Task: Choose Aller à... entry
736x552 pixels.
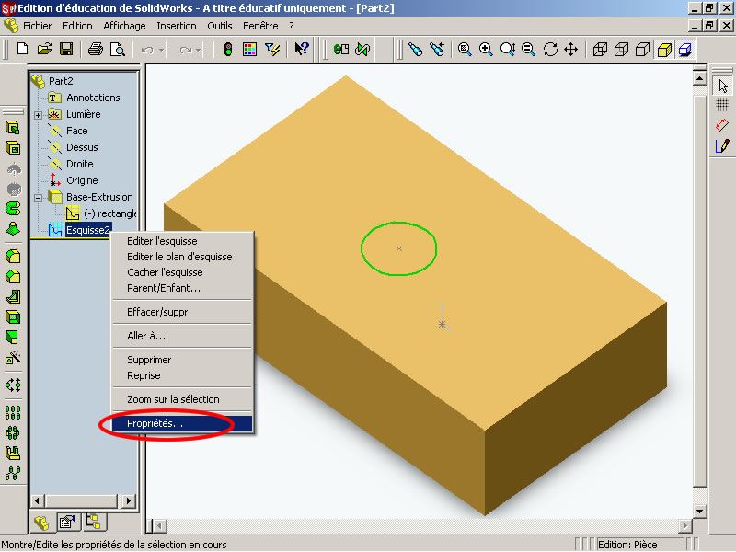Action: [x=182, y=336]
